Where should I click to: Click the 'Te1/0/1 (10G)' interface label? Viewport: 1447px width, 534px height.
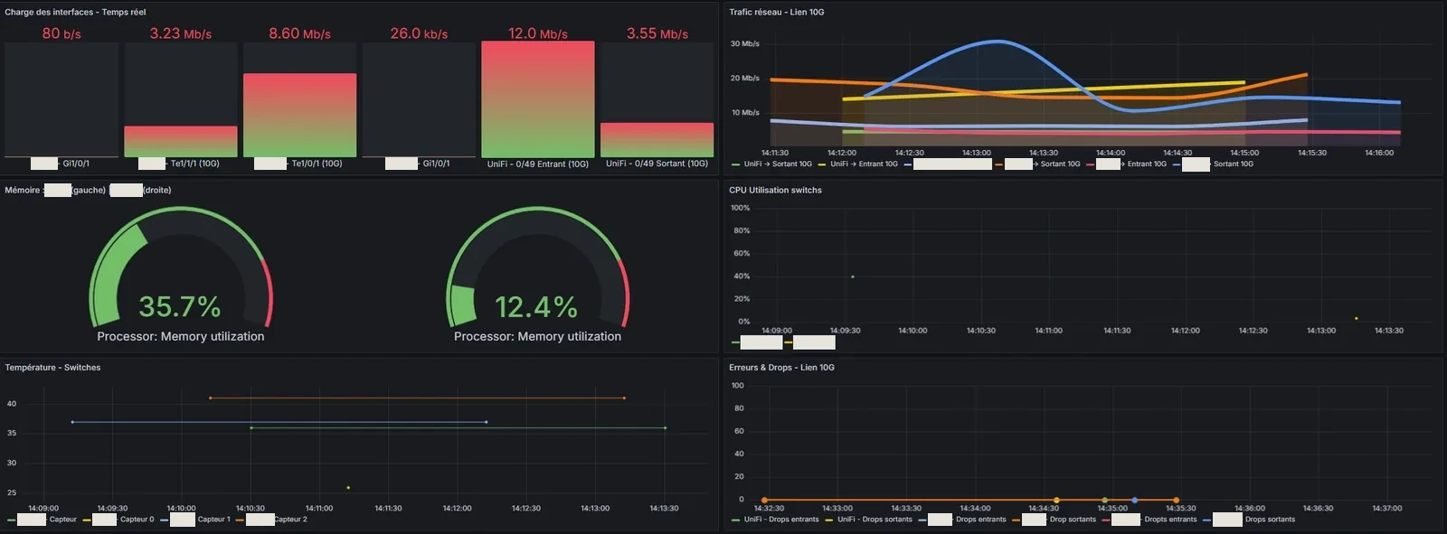pos(317,164)
